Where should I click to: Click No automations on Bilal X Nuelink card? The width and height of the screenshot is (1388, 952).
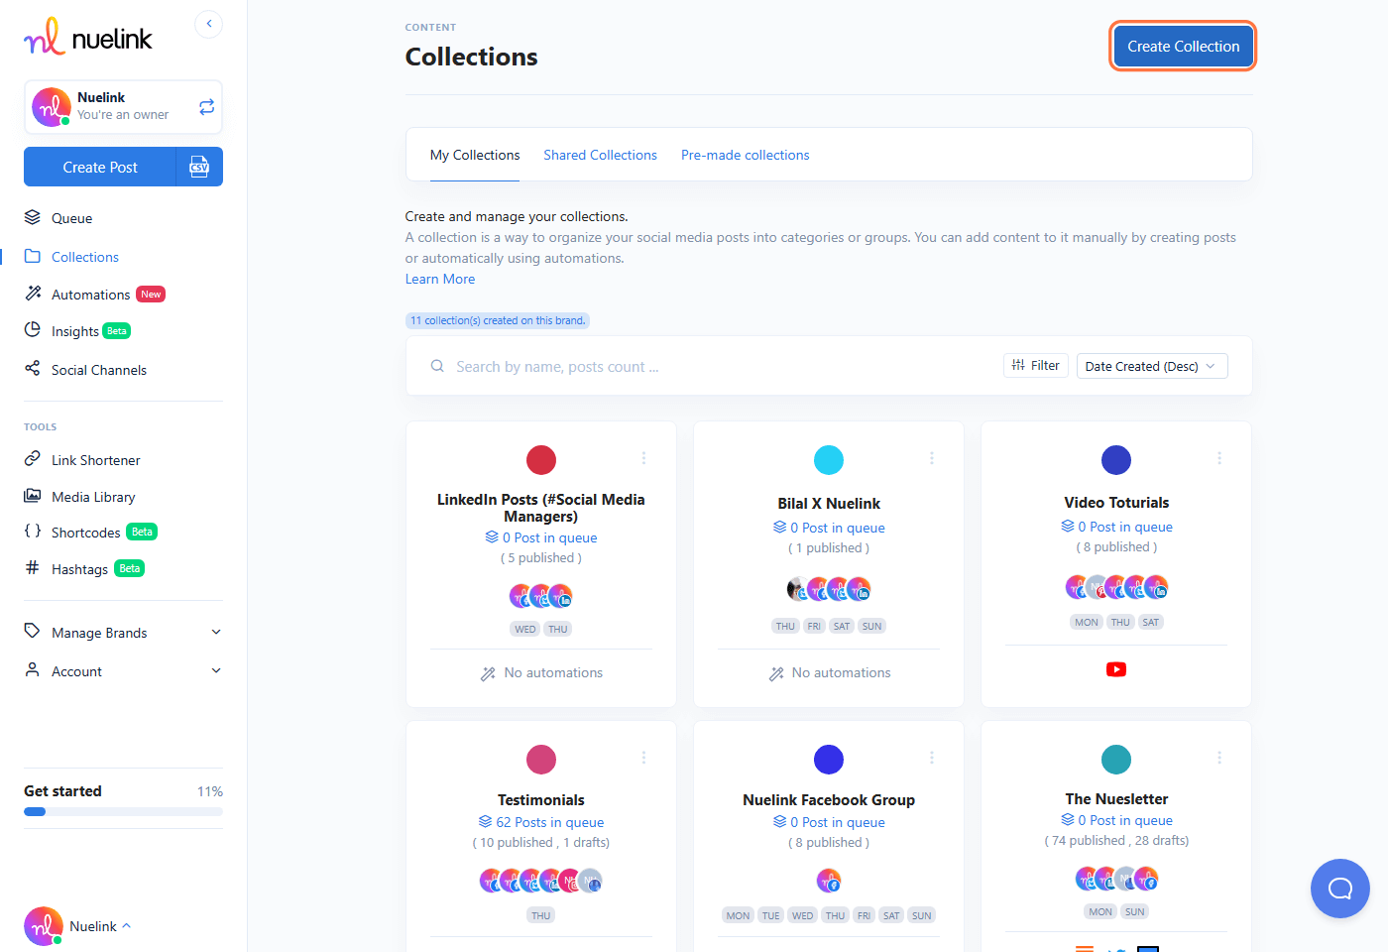click(x=829, y=672)
